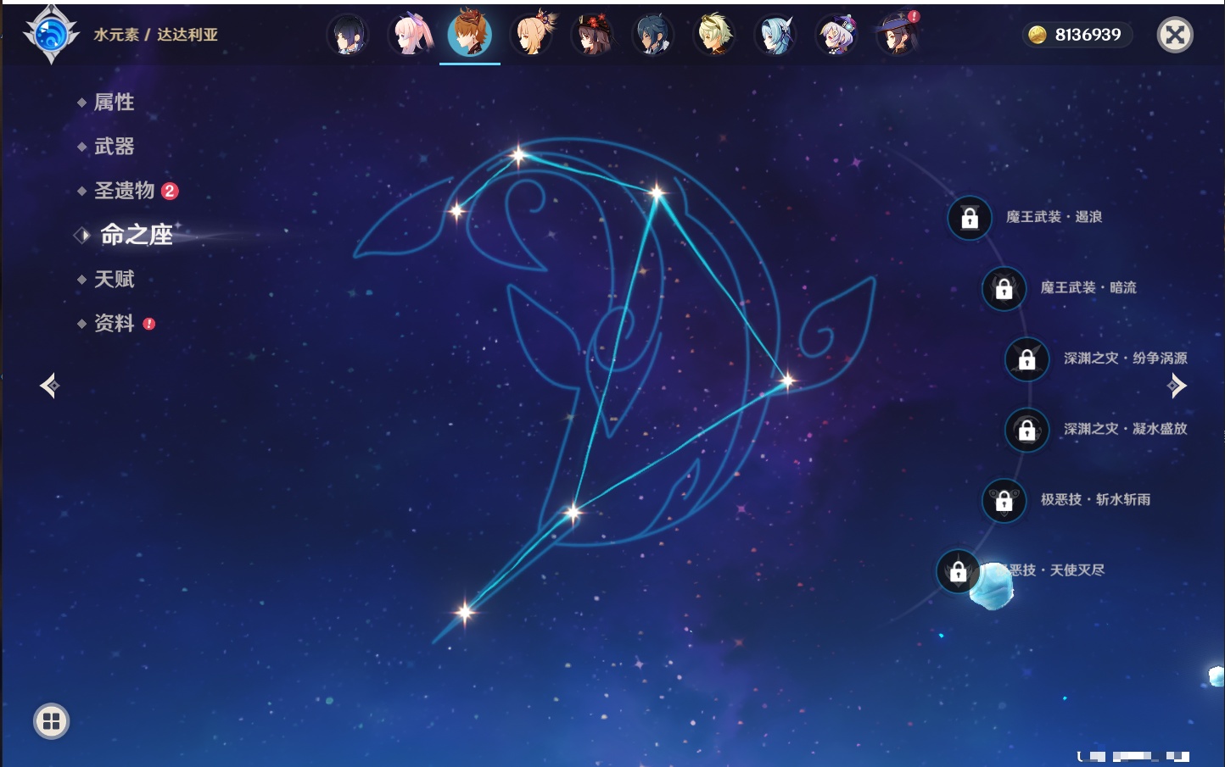Screen dimensions: 1225x767
Task: Pick the light blue-haired character avatar
Action: pos(775,36)
